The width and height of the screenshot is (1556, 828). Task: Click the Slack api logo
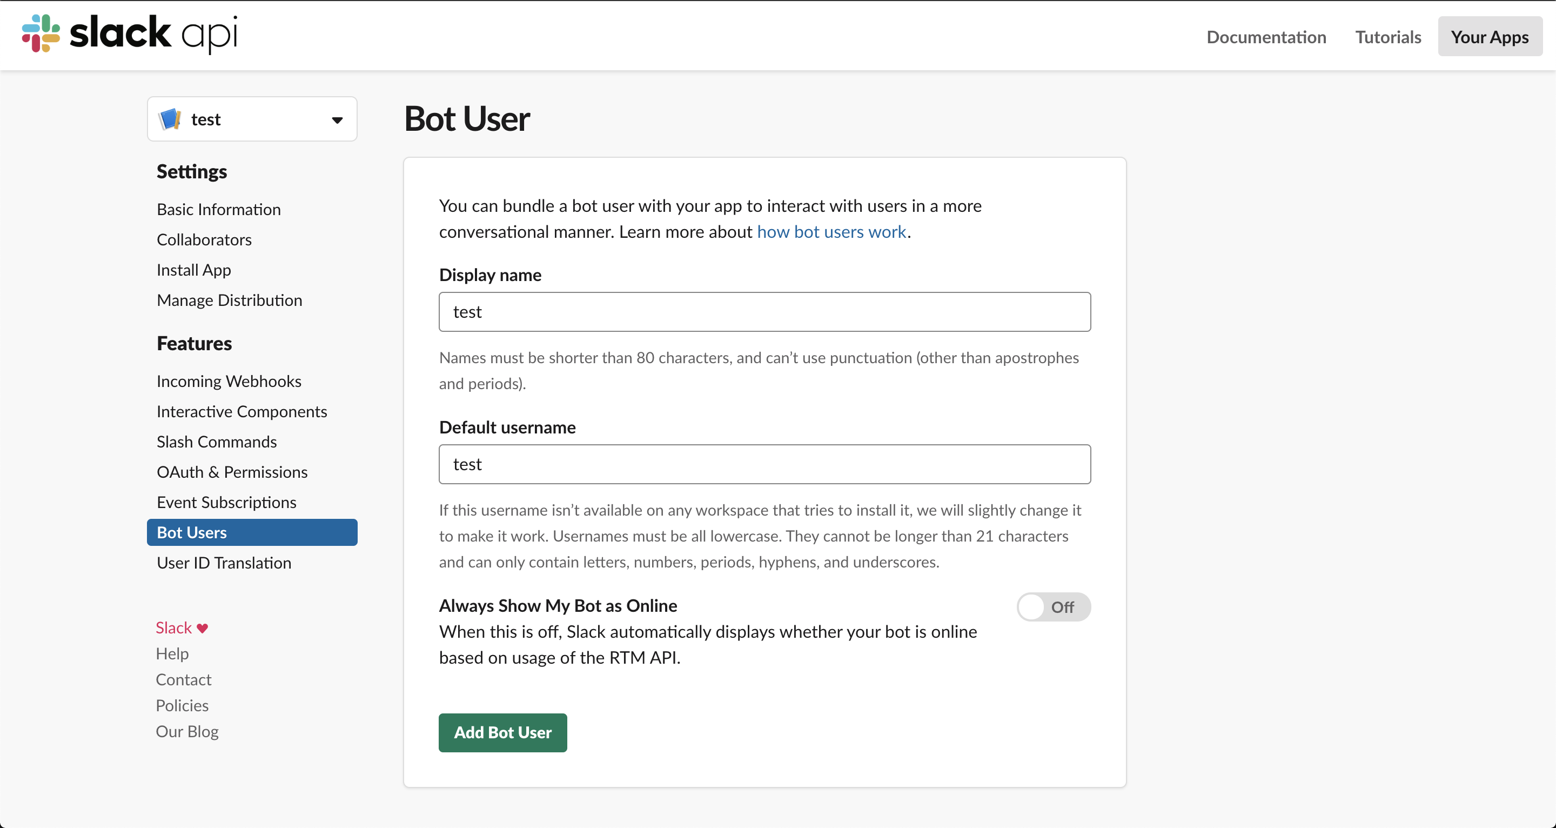pyautogui.click(x=129, y=34)
